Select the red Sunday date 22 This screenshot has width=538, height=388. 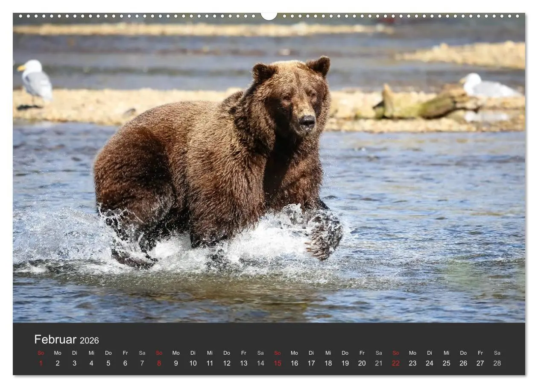pyautogui.click(x=395, y=363)
